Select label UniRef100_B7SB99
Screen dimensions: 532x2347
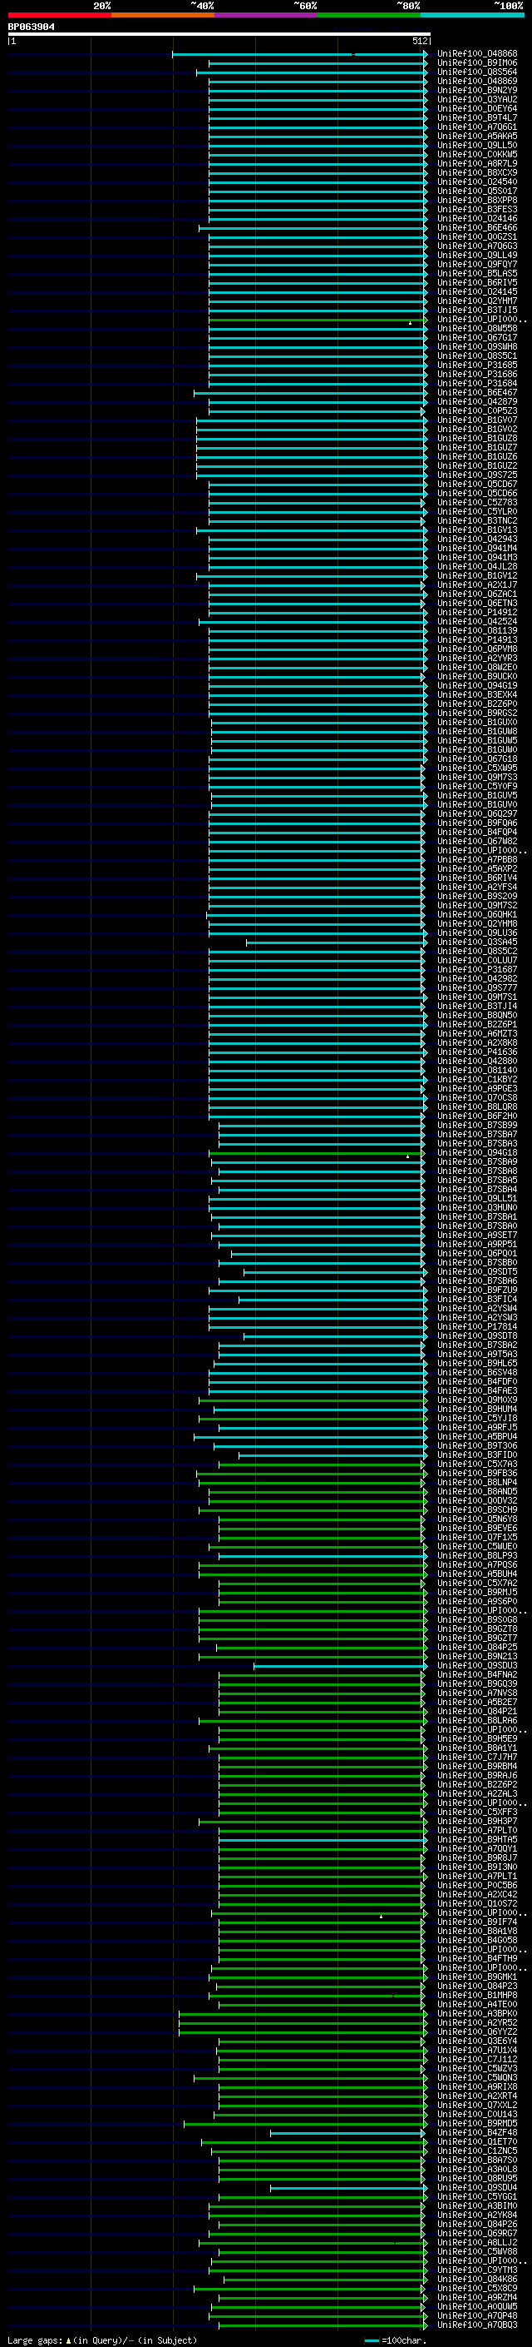[476, 1126]
